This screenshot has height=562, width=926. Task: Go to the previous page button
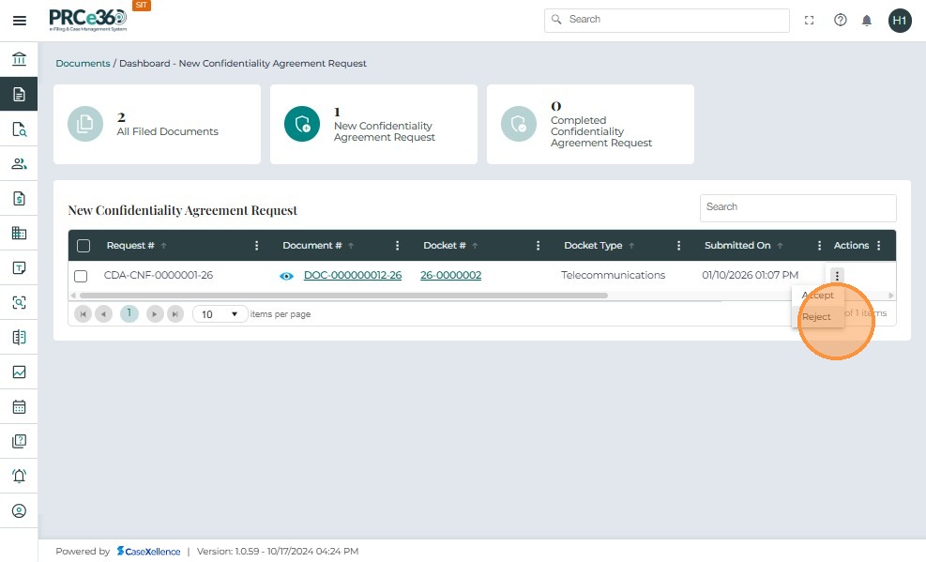(103, 314)
